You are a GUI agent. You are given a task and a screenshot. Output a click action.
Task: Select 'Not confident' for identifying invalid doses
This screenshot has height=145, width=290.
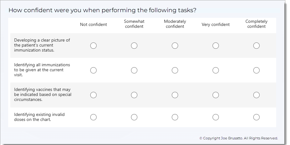(x=93, y=117)
